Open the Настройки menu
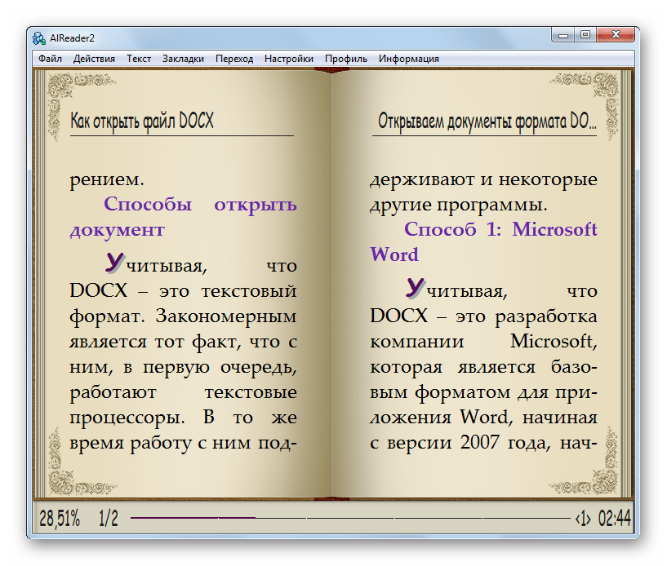667x566 pixels. coord(289,59)
